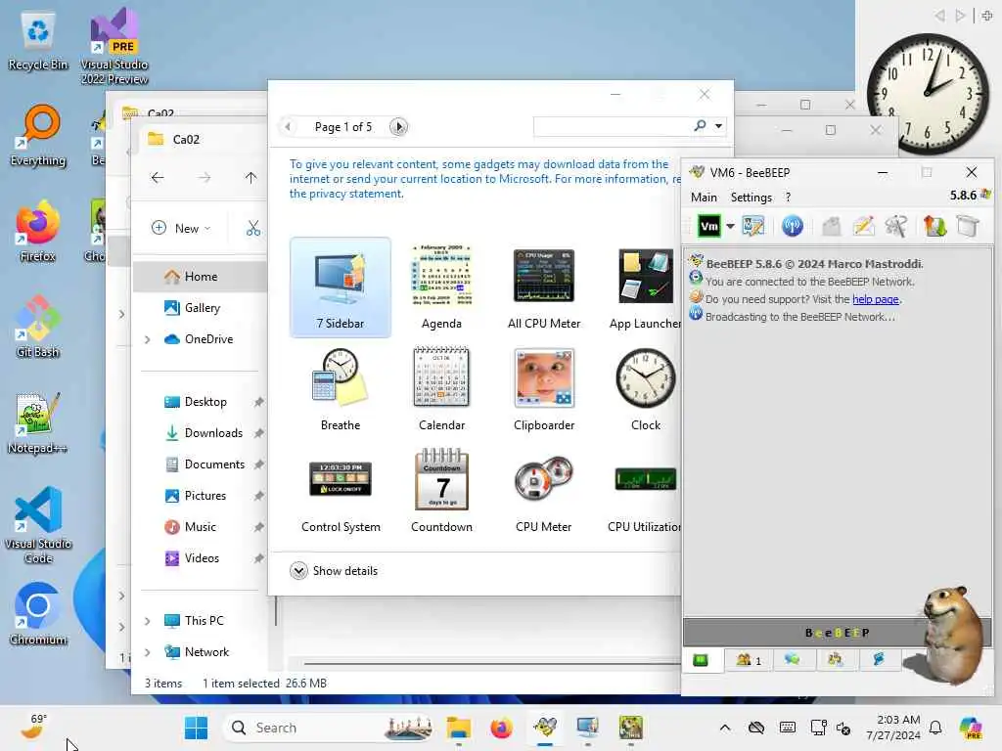Open the notification bell in system tray
Screen dimensions: 1002x751
click(x=935, y=728)
